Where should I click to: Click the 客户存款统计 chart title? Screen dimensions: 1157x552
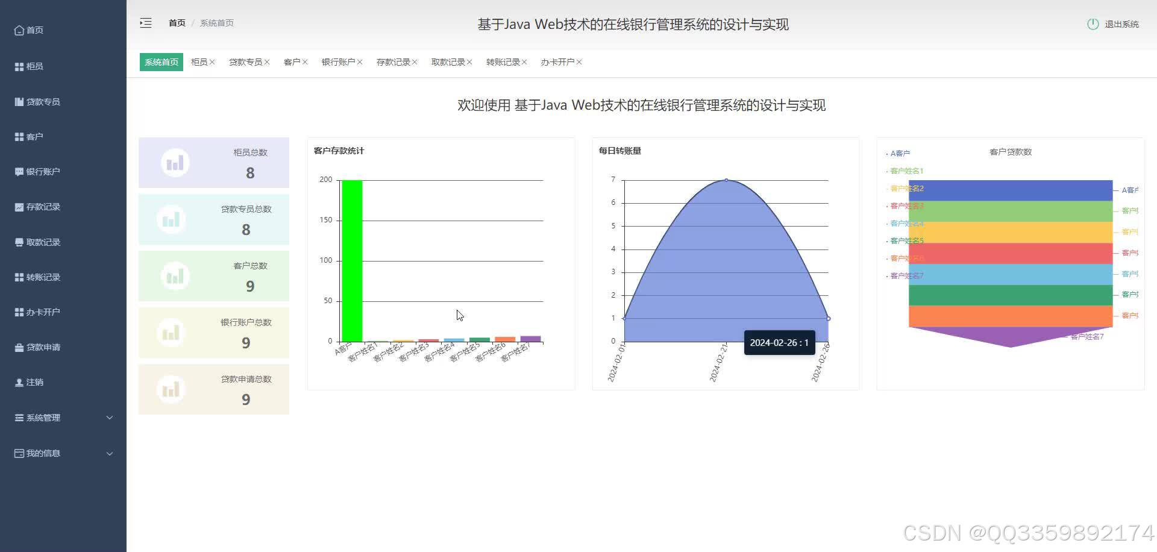point(339,151)
